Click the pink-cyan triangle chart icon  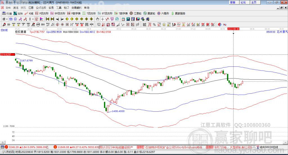click(42, 19)
